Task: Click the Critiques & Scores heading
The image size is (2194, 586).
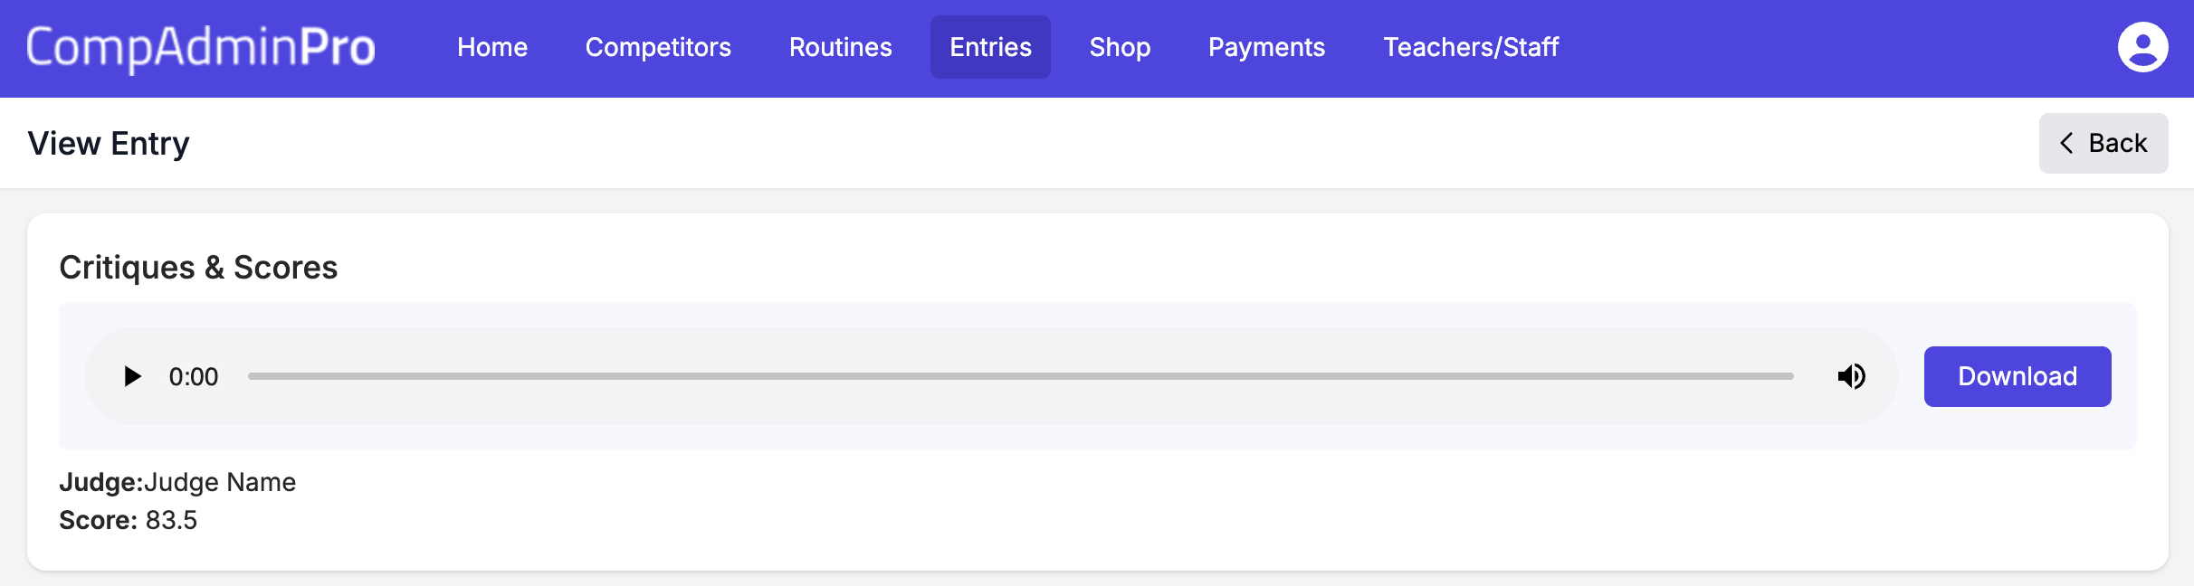Action: pyautogui.click(x=198, y=268)
